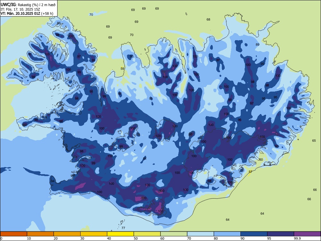Select the light blue 70–80 legend swatch
The height and width of the screenshot is (241, 321).
(200, 234)
